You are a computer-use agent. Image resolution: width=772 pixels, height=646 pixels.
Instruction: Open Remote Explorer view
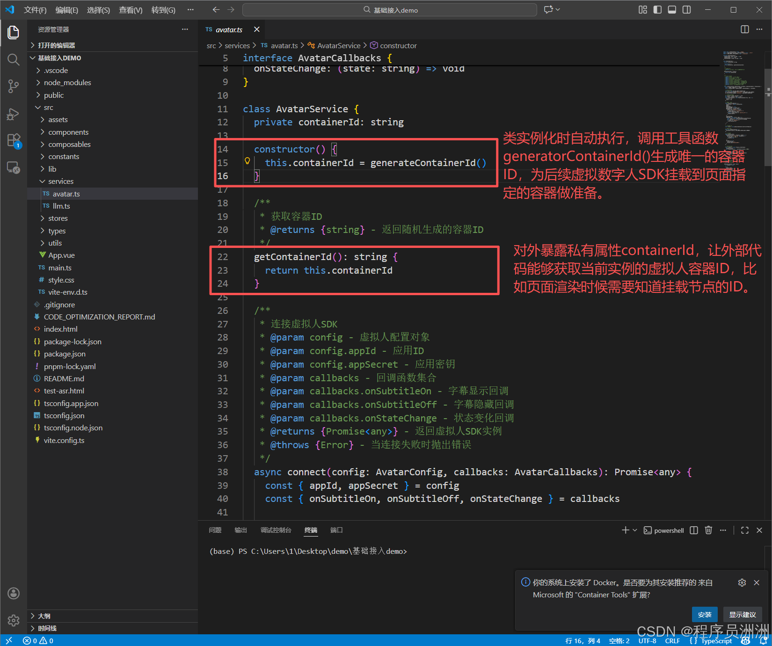click(14, 167)
